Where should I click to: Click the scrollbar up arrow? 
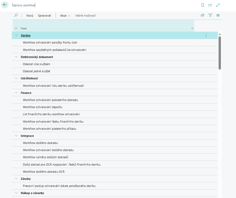click(x=220, y=34)
